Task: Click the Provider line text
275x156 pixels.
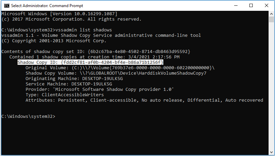Action: [x=100, y=89]
